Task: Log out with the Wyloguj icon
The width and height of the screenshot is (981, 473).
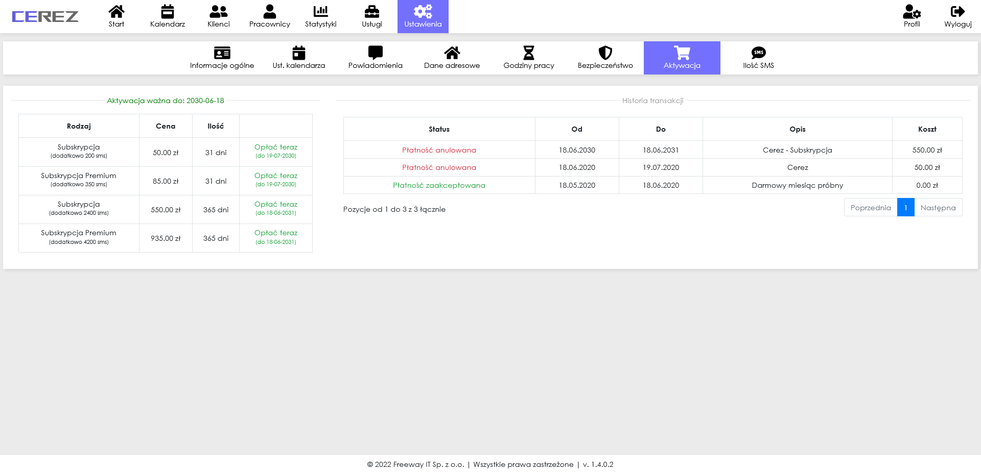Action: 957,12
